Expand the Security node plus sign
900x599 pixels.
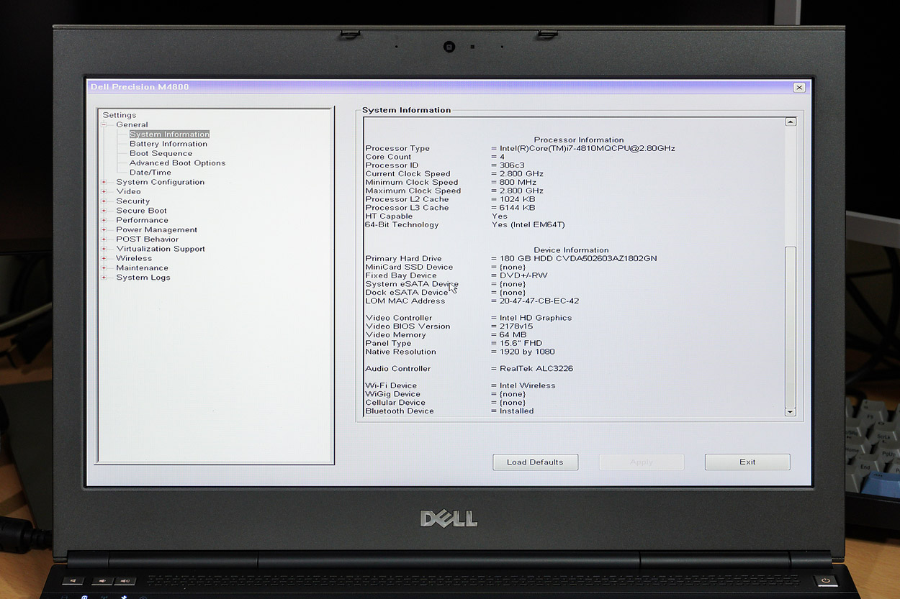pyautogui.click(x=104, y=201)
